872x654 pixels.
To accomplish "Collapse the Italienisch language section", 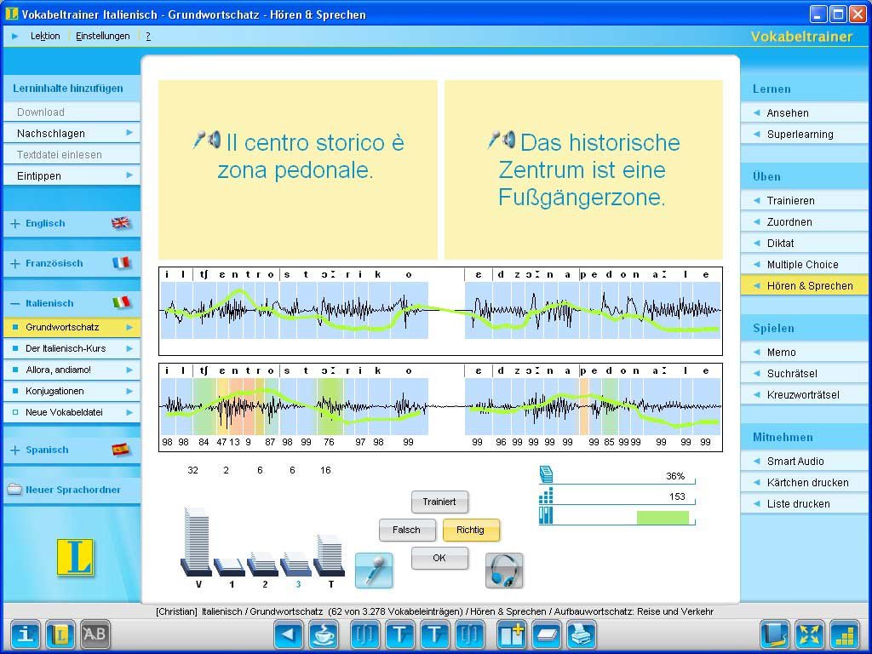I will (x=15, y=304).
